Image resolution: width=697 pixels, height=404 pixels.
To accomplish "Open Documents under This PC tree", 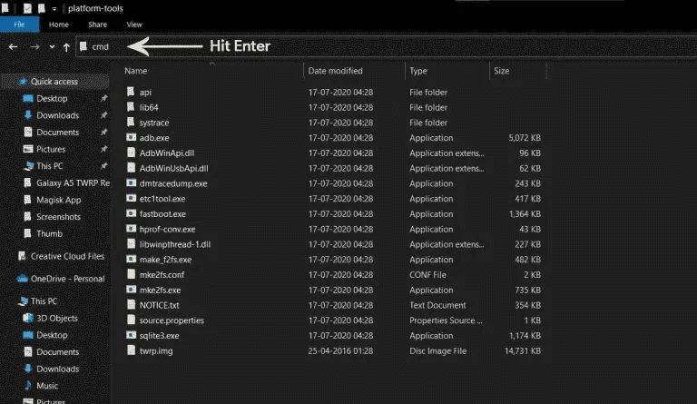I will (57, 351).
